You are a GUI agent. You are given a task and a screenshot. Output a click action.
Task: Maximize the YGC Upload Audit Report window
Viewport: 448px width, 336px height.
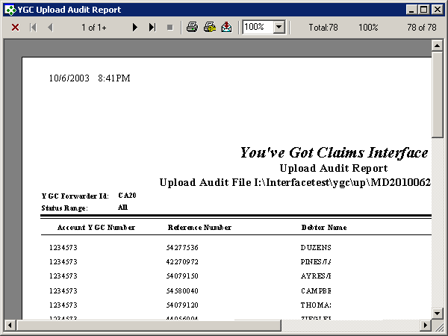pos(424,8)
